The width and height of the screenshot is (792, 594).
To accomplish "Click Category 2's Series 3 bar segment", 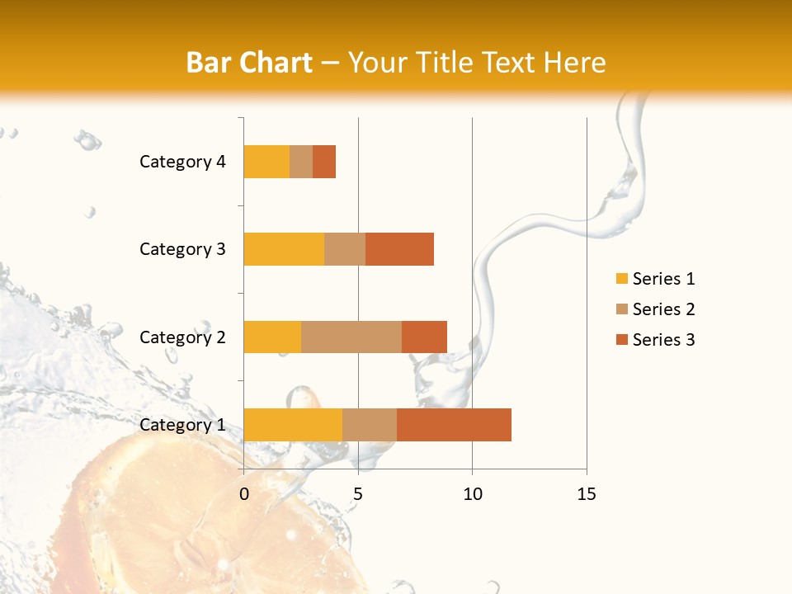I will 424,337.
